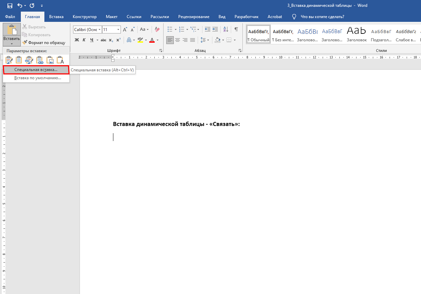The width and height of the screenshot is (421, 294).
Task: Click the Save icon in quick access toolbar
Action: [10, 6]
